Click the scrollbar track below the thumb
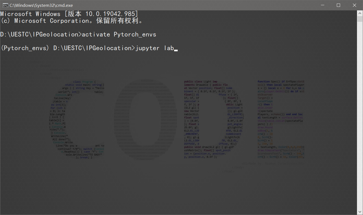Screen dimensions: 363x215 [x=359, y=109]
